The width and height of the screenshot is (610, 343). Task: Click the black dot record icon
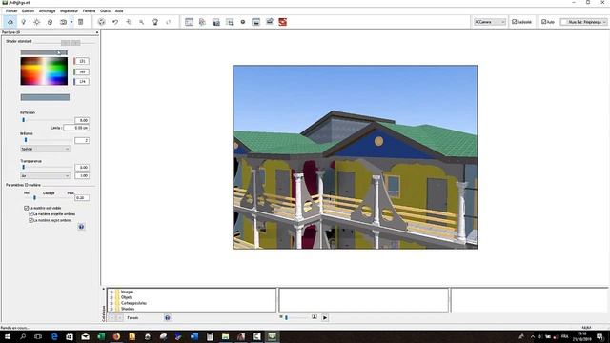click(x=243, y=22)
